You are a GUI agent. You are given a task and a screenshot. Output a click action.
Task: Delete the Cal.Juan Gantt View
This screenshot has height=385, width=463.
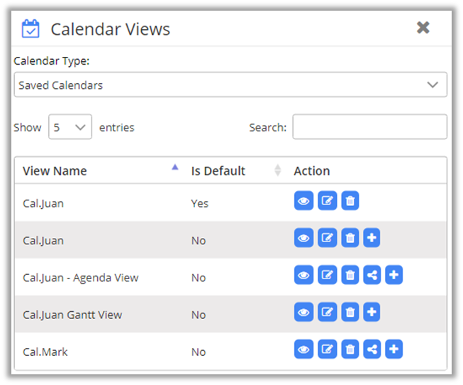(x=350, y=312)
